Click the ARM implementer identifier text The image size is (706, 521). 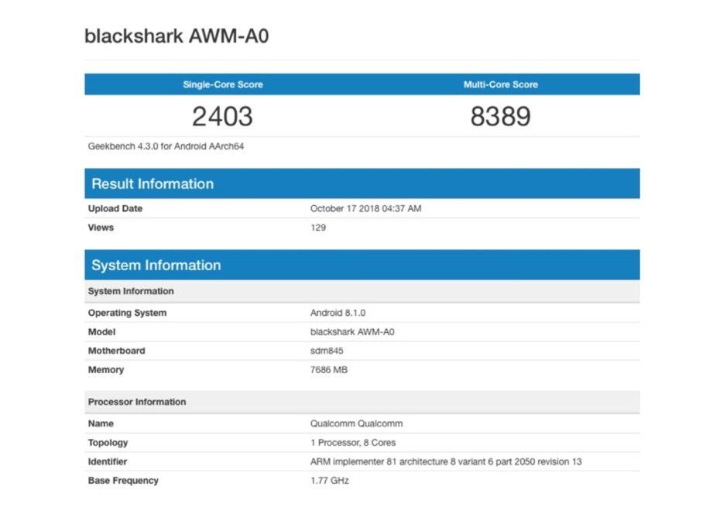tap(446, 461)
